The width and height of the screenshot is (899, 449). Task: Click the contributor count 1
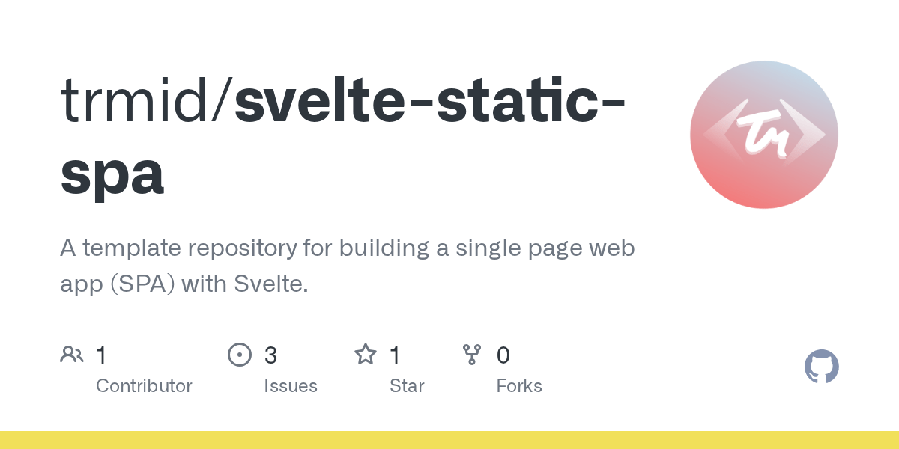pos(101,355)
